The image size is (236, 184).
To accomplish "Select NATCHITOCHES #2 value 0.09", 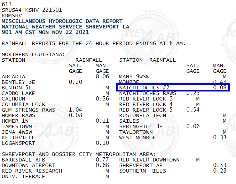I will (220, 88).
